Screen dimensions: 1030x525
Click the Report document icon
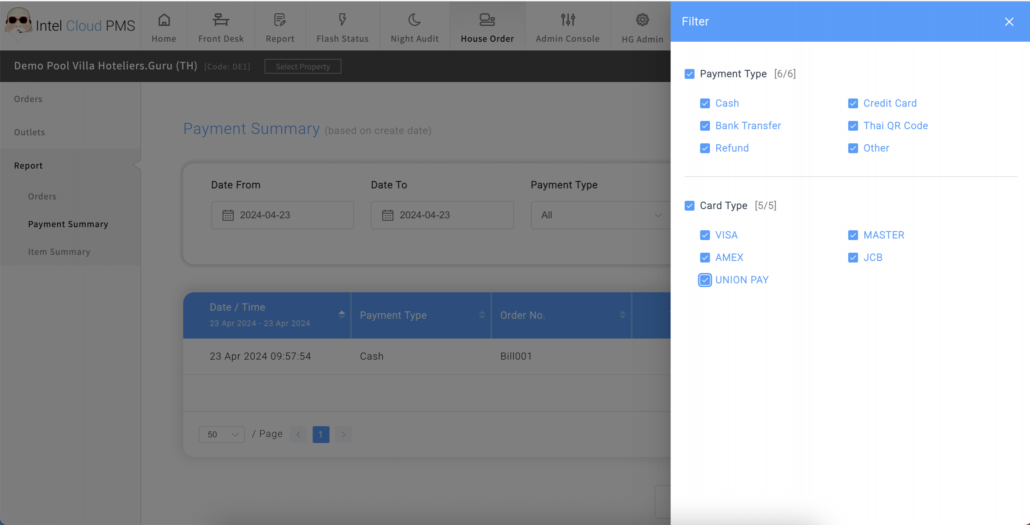(280, 20)
